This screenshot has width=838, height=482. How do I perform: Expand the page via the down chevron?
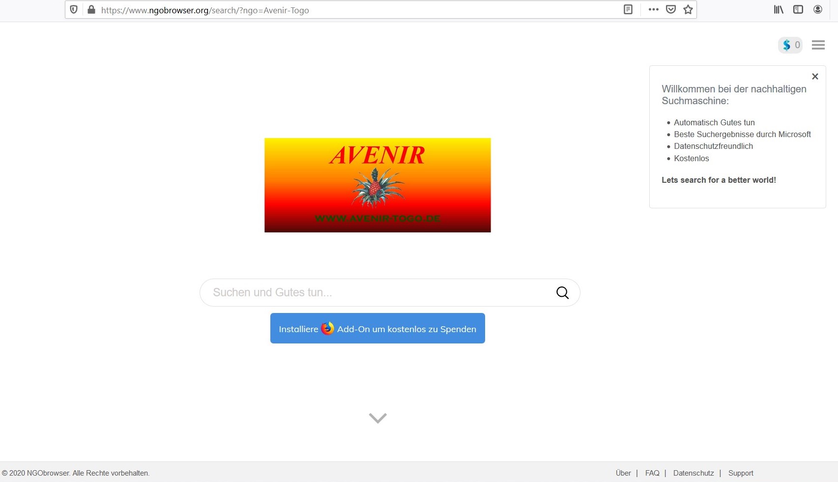click(377, 418)
